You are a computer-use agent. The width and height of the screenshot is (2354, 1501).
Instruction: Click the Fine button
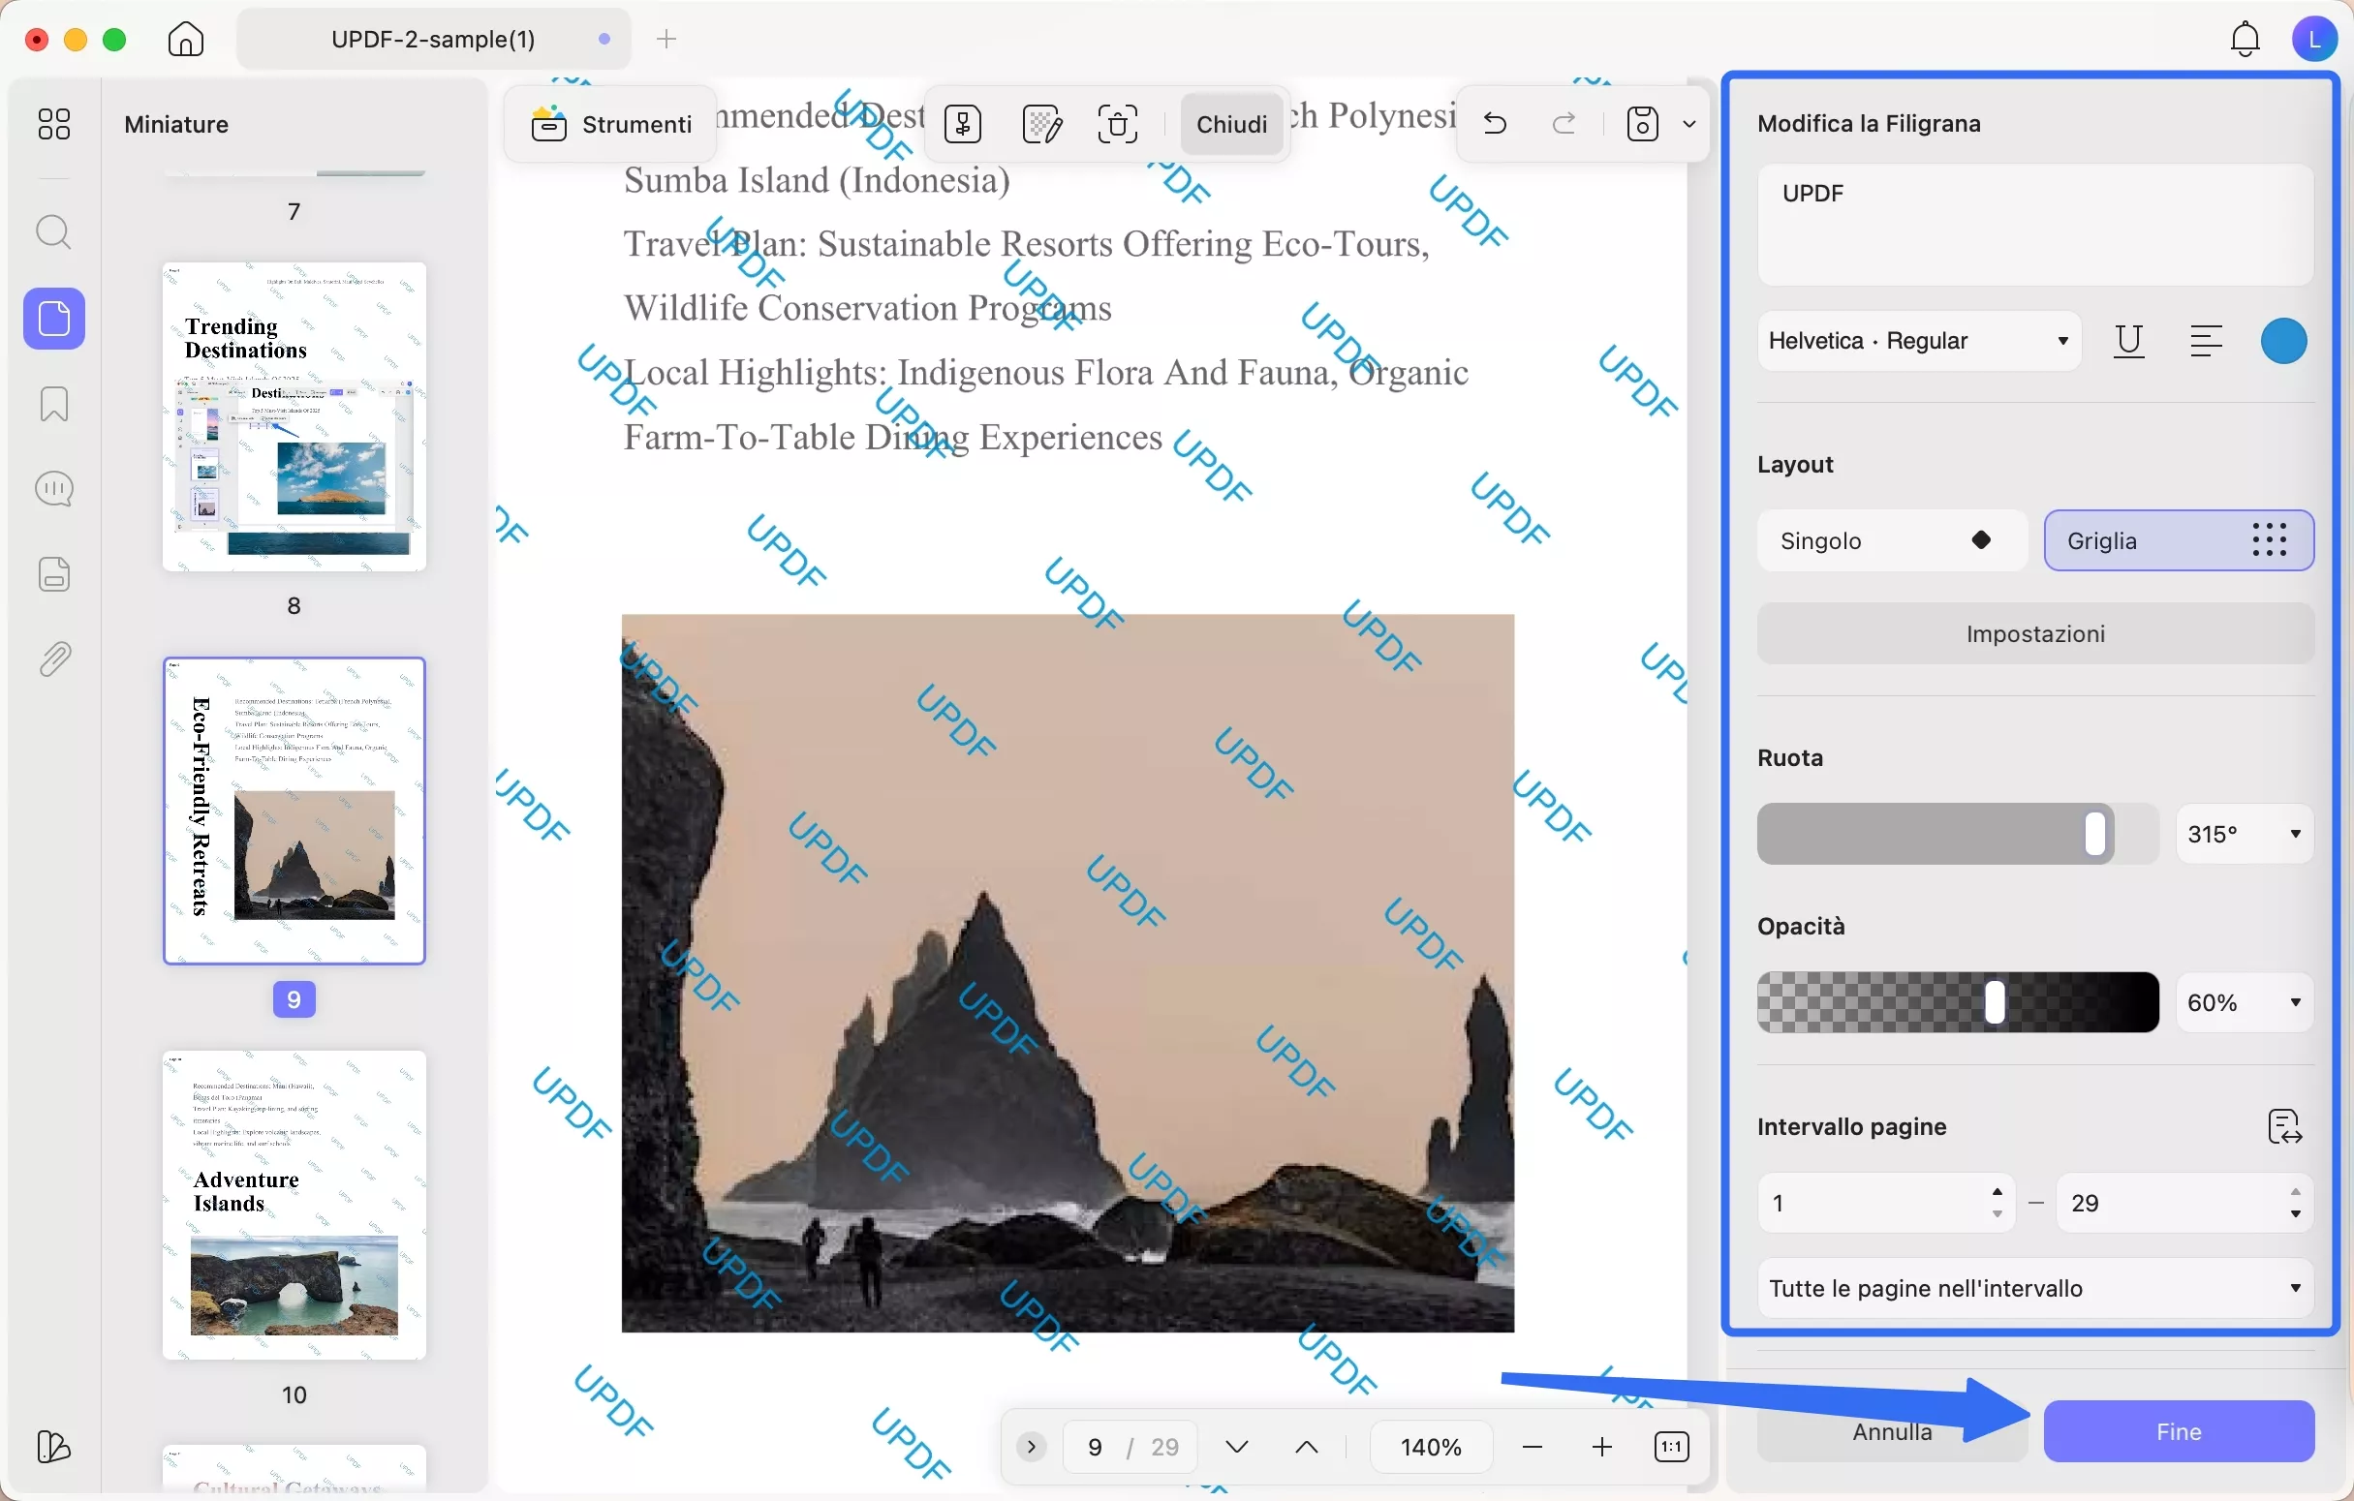[2178, 1431]
